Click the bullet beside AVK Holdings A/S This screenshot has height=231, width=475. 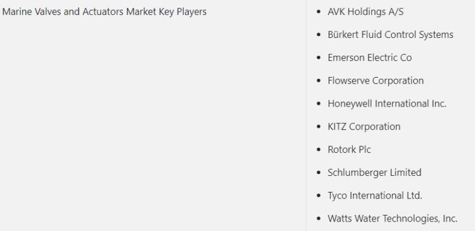318,12
